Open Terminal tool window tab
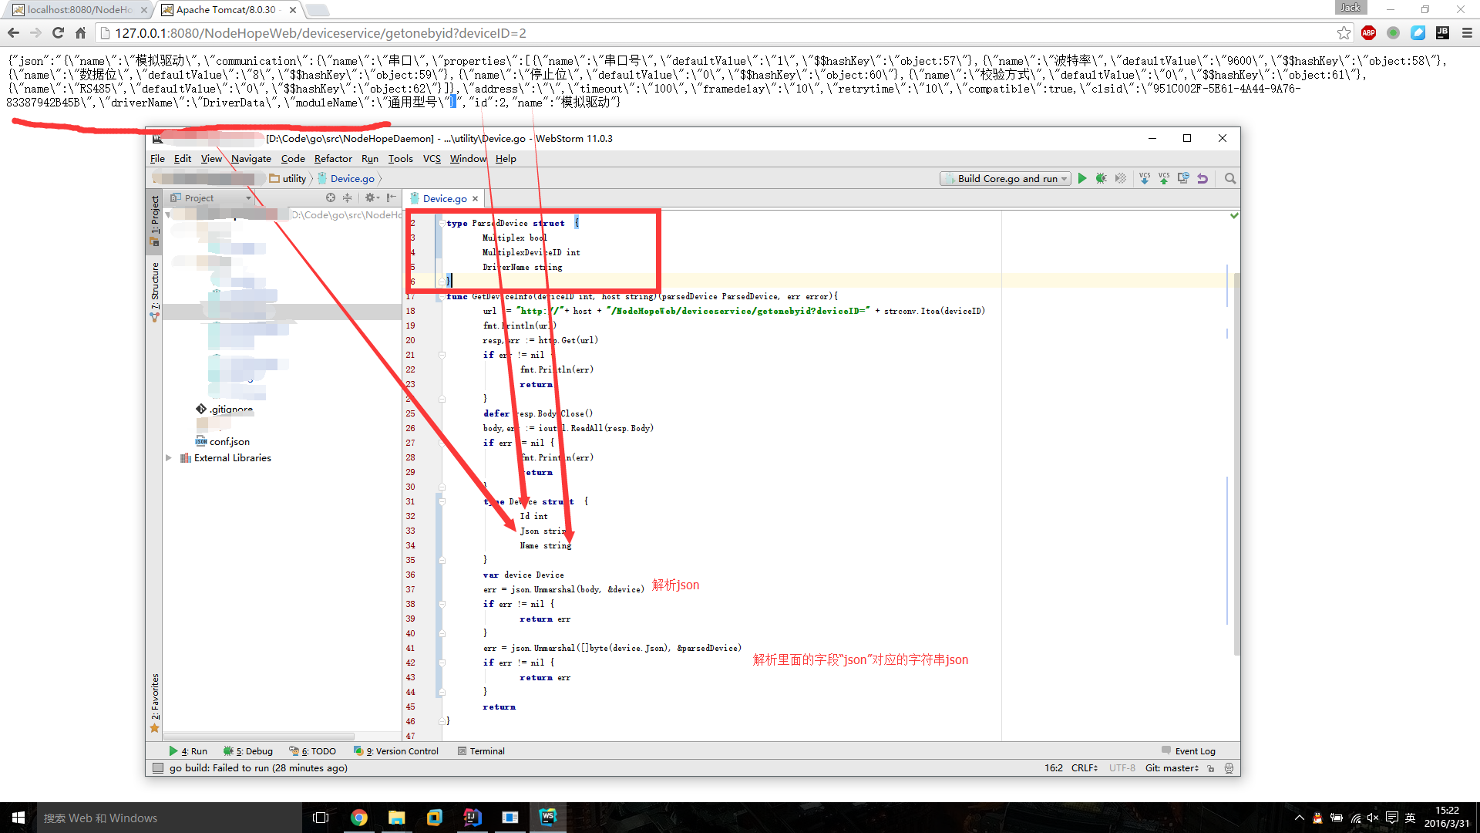 pos(481,751)
